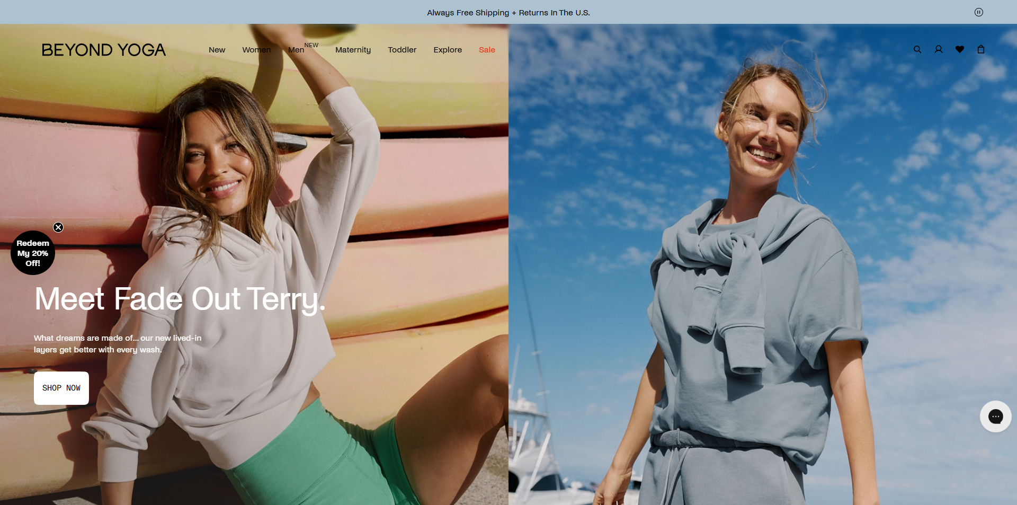Expand the Explore navigation menu

(x=448, y=50)
